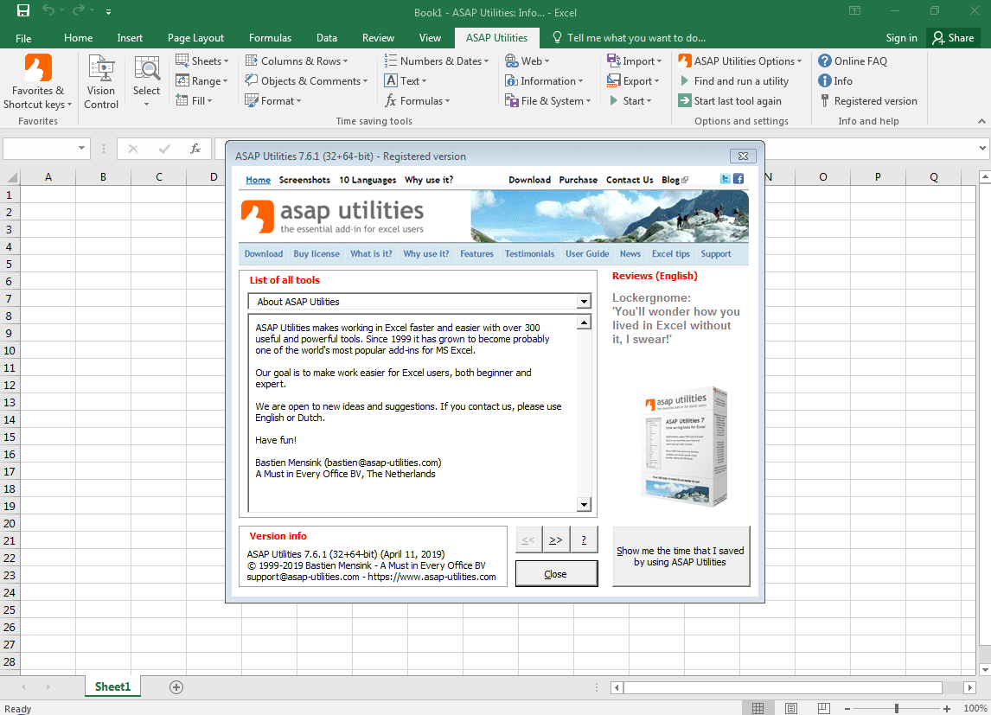The width and height of the screenshot is (991, 715).
Task: Open the Information tools menu
Action: click(544, 81)
